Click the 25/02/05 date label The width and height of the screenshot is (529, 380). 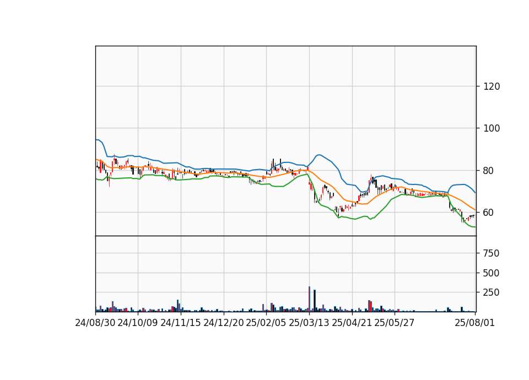point(266,323)
